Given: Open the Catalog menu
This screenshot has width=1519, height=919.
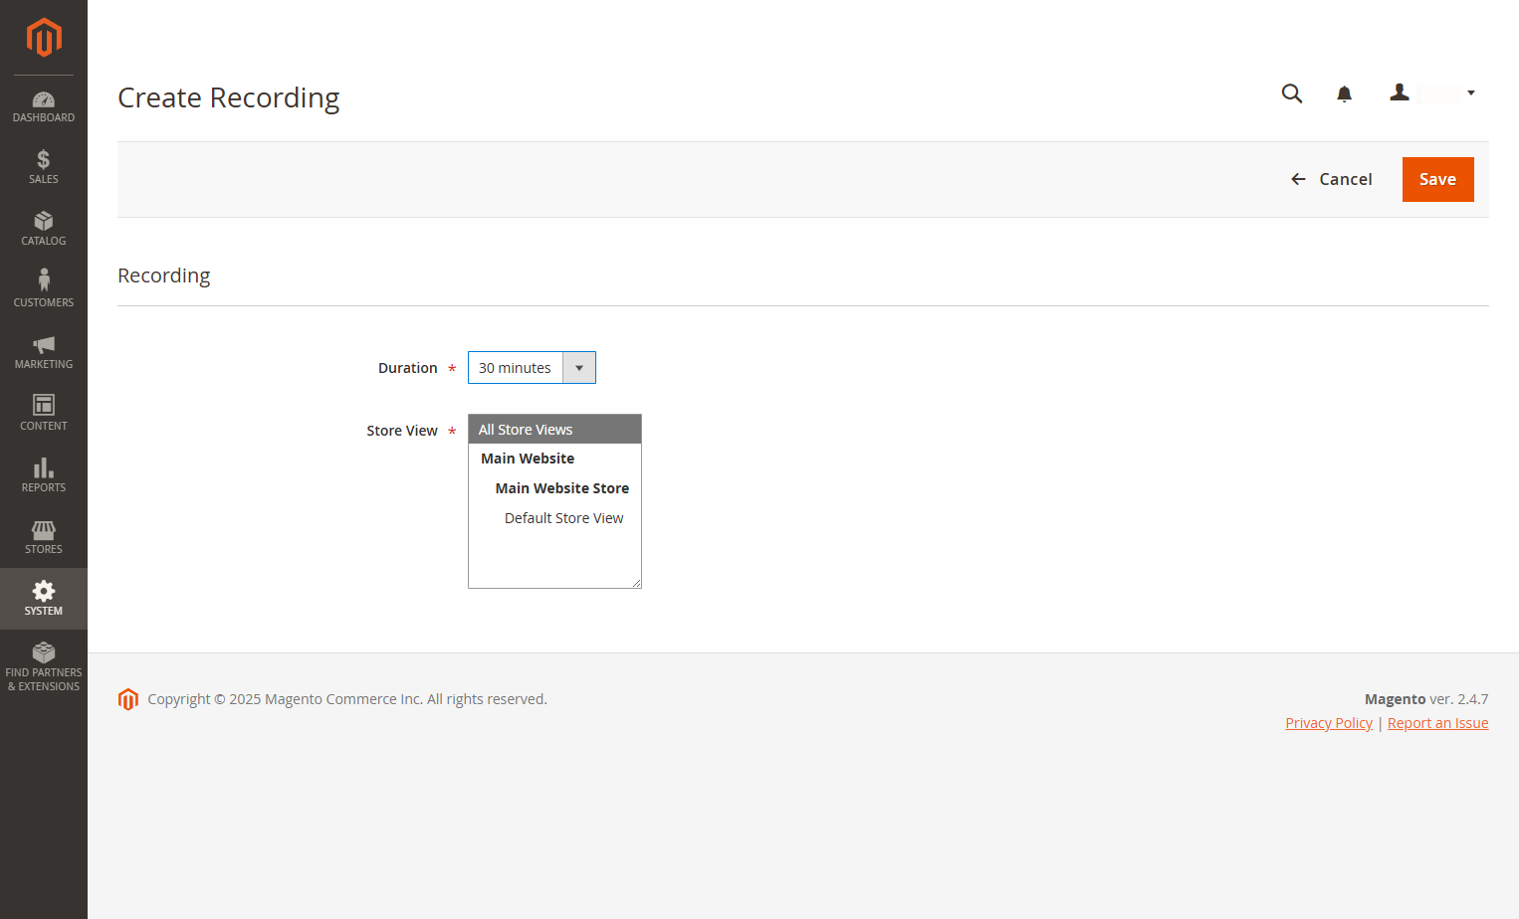Looking at the screenshot, I should tap(44, 229).
